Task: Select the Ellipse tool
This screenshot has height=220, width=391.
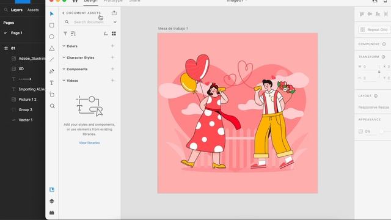Action: pyautogui.click(x=51, y=37)
